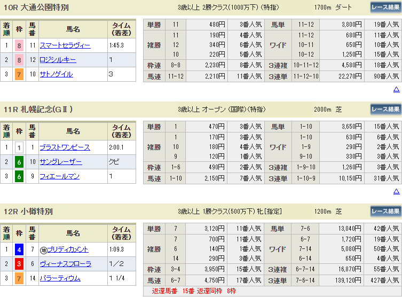Click 1200m 芝 distance of 12R
402x297 pixels.
click(x=328, y=212)
